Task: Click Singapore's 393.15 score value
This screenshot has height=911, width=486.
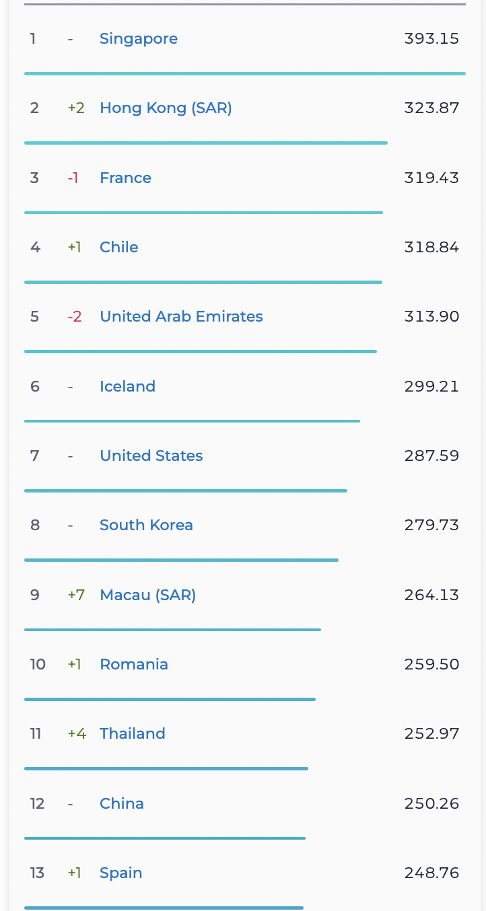Action: coord(431,39)
